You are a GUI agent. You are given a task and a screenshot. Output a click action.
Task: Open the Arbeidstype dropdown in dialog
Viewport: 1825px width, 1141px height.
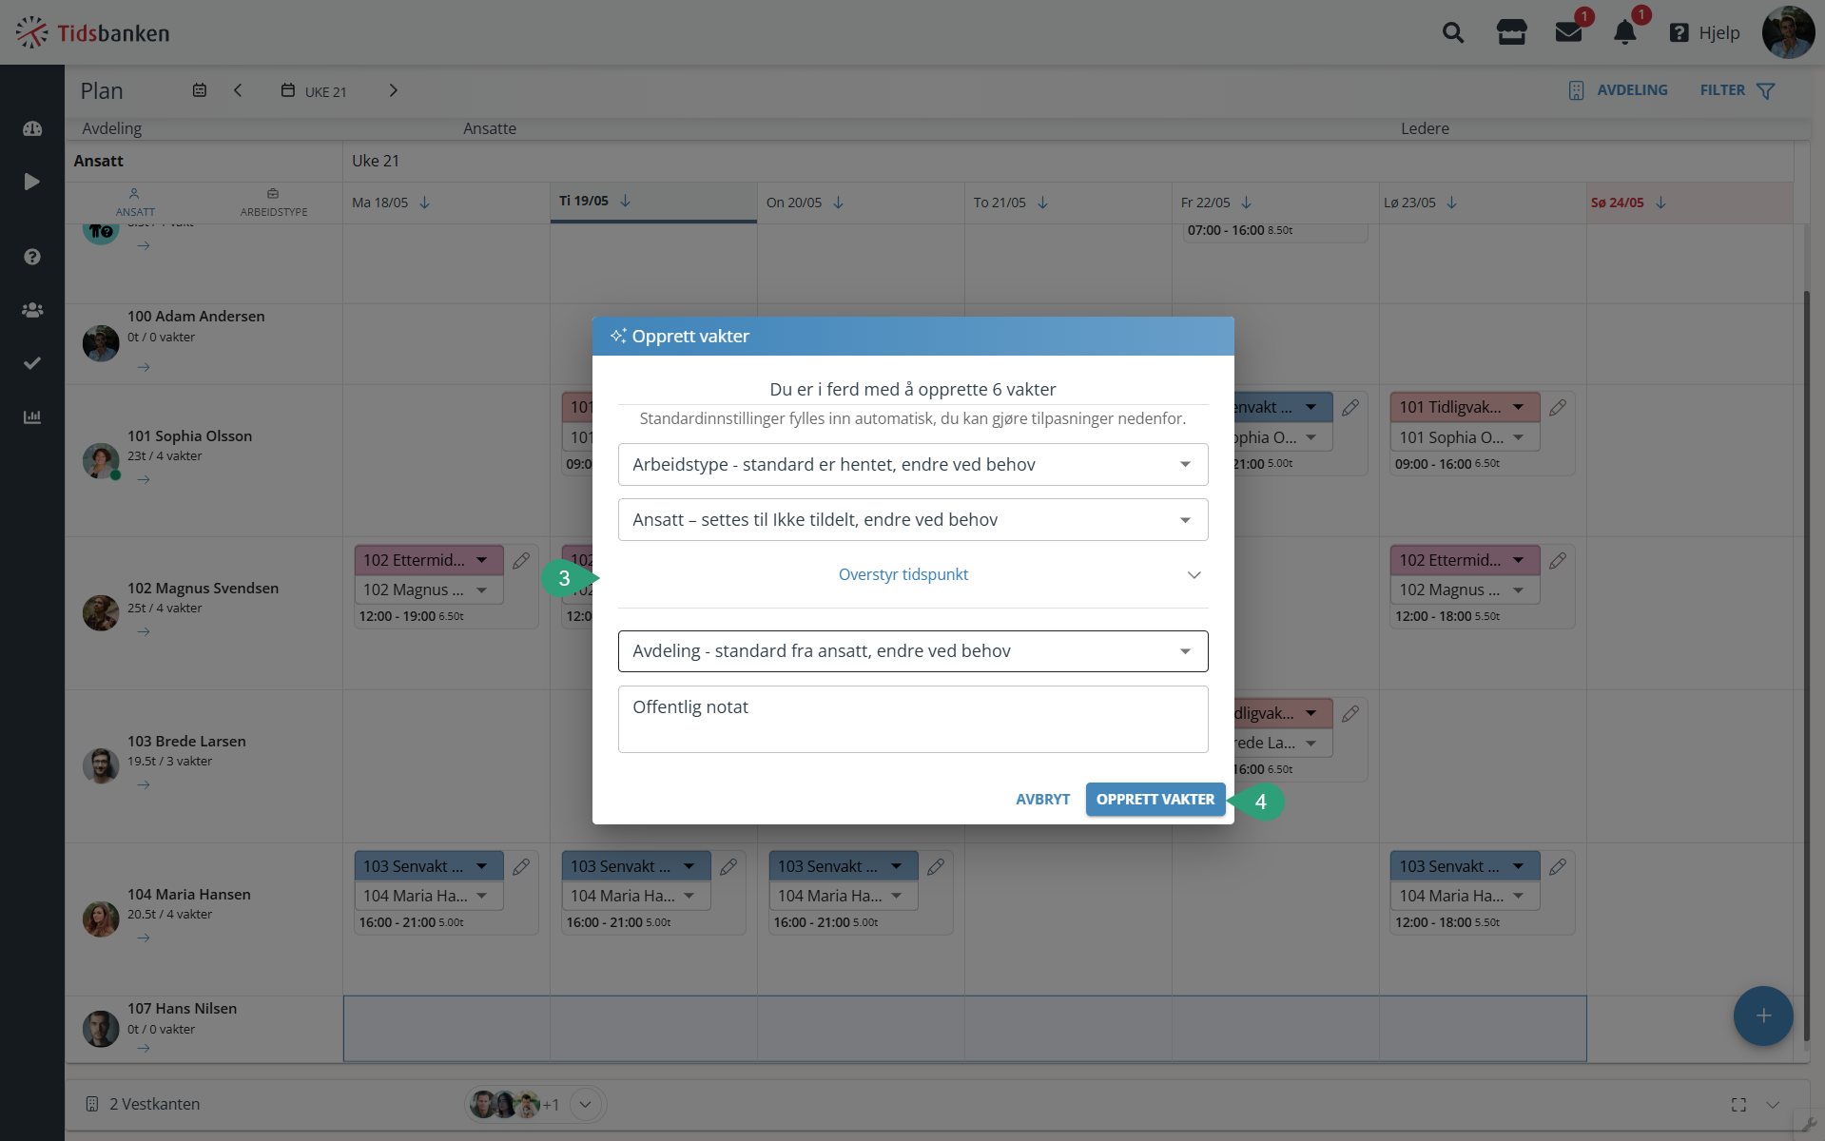[913, 465]
